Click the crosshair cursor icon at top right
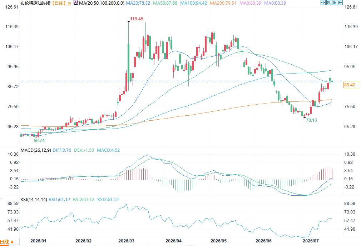Viewport: 361px width, 246px height. [x=323, y=2]
